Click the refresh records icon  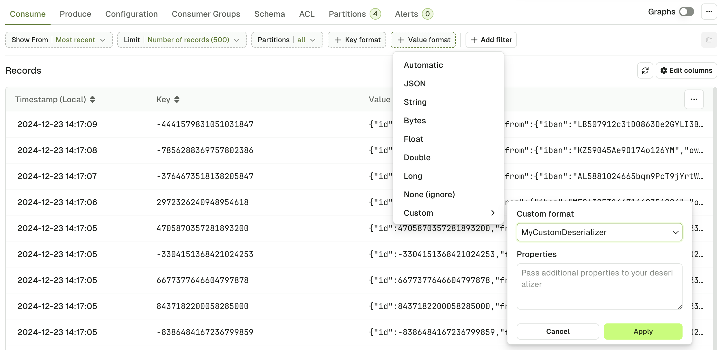pyautogui.click(x=645, y=70)
